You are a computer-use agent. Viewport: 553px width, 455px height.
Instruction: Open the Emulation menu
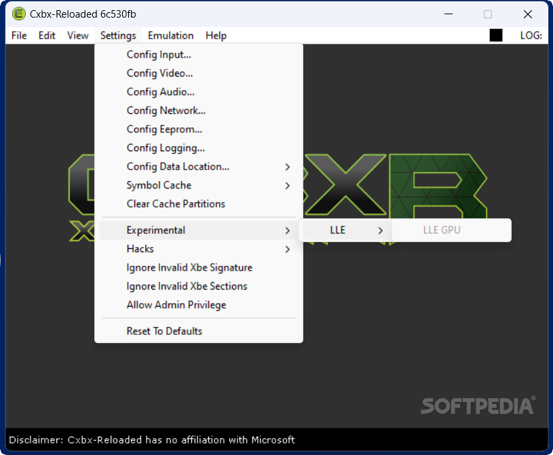point(171,35)
